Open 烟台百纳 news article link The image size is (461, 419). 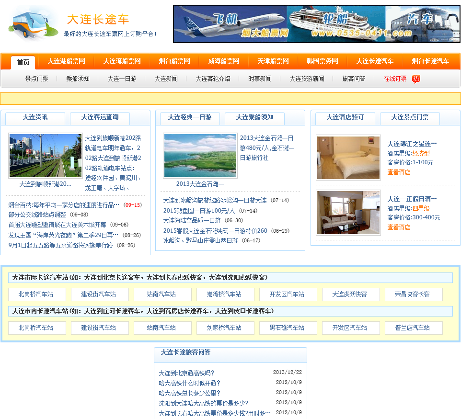[64, 205]
